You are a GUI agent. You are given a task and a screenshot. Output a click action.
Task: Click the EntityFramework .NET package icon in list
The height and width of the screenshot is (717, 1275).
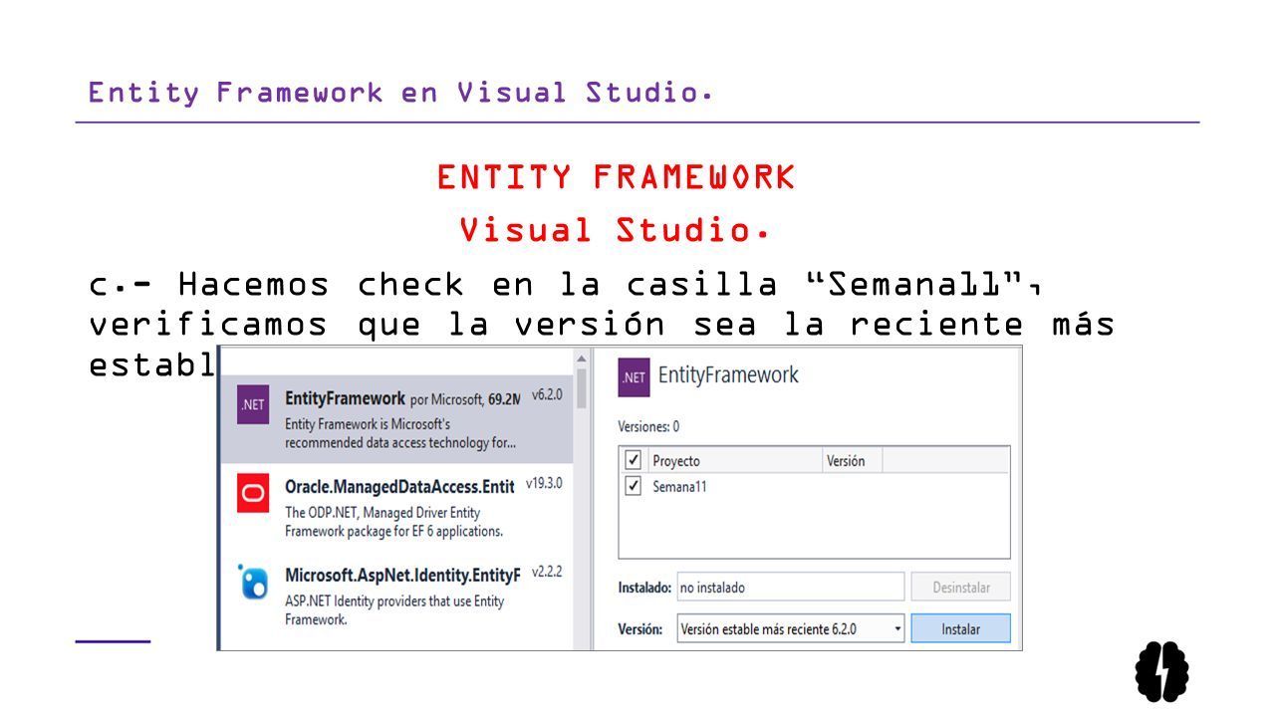tap(253, 405)
